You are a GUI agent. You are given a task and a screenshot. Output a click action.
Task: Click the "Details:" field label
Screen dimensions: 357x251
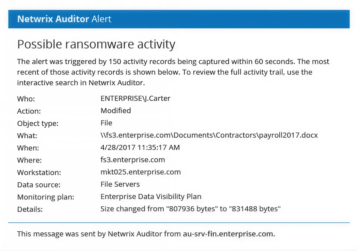click(30, 209)
